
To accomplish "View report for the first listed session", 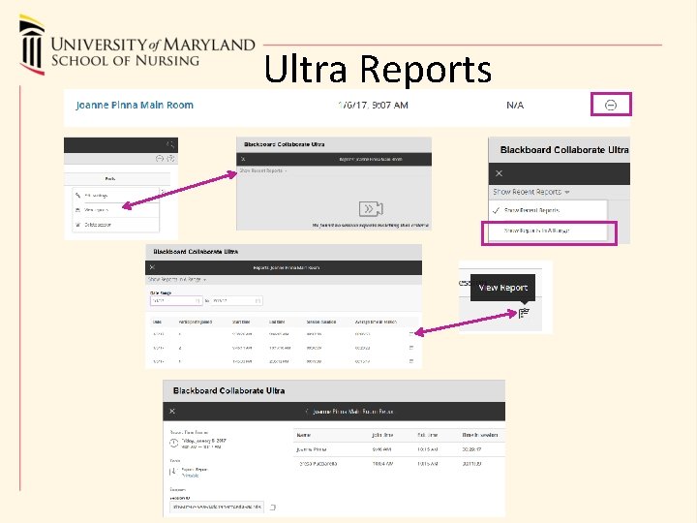I will point(411,333).
